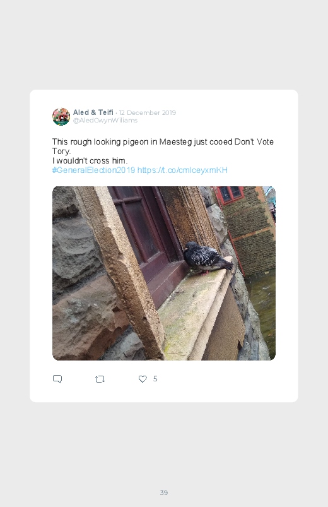The height and width of the screenshot is (507, 328).
Task: Like the tweet with the heart icon
Action: click(x=143, y=379)
